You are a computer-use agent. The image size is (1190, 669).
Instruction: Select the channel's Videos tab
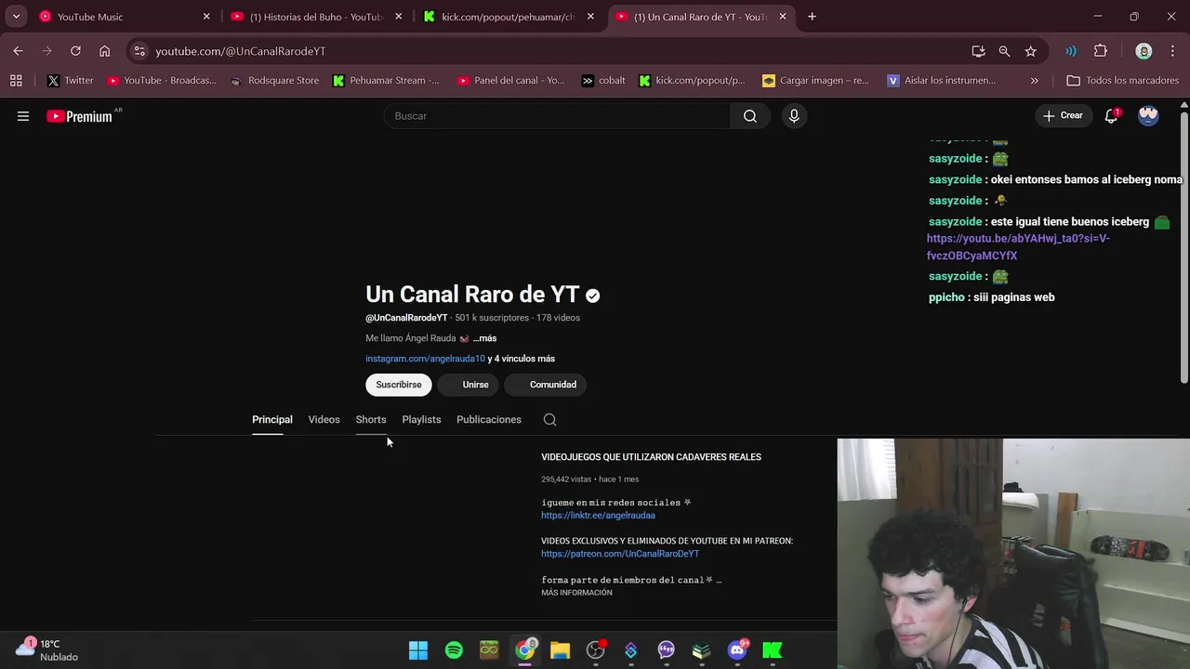(324, 420)
